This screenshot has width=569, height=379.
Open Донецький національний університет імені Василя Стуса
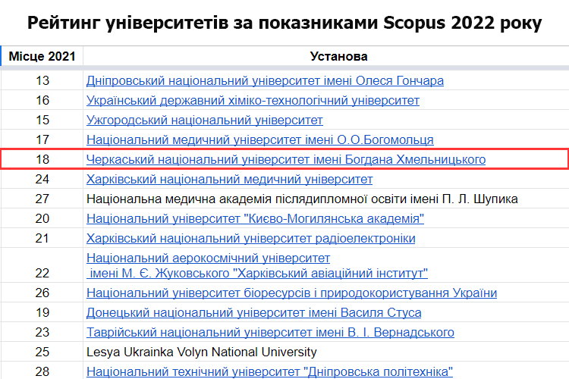(x=254, y=312)
